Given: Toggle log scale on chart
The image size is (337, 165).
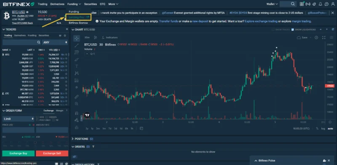Looking at the screenshot, I should pos(323,128).
